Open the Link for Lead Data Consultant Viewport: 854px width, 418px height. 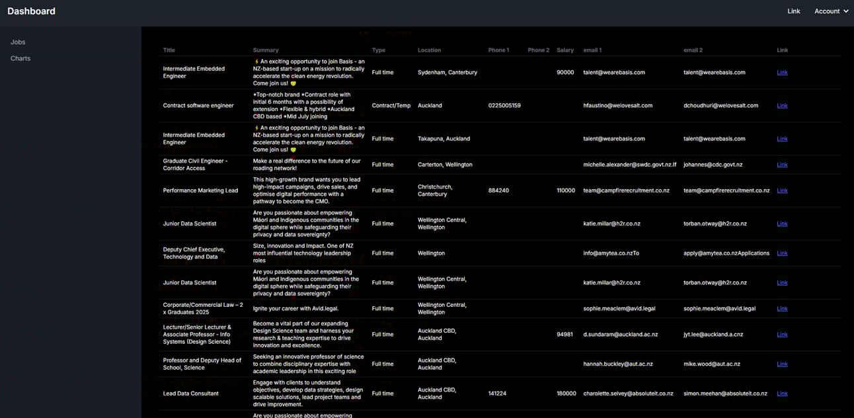tap(782, 394)
